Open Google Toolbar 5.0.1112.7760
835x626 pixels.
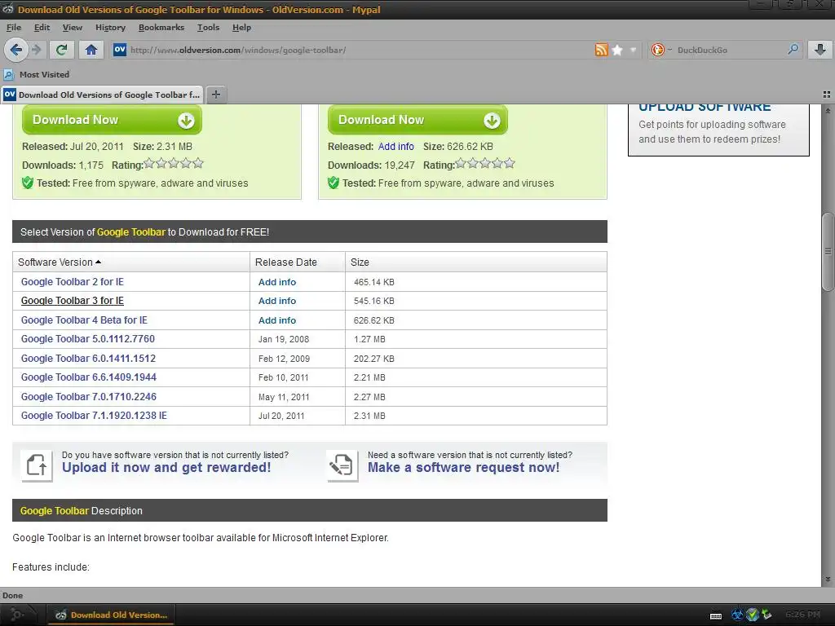(x=88, y=339)
